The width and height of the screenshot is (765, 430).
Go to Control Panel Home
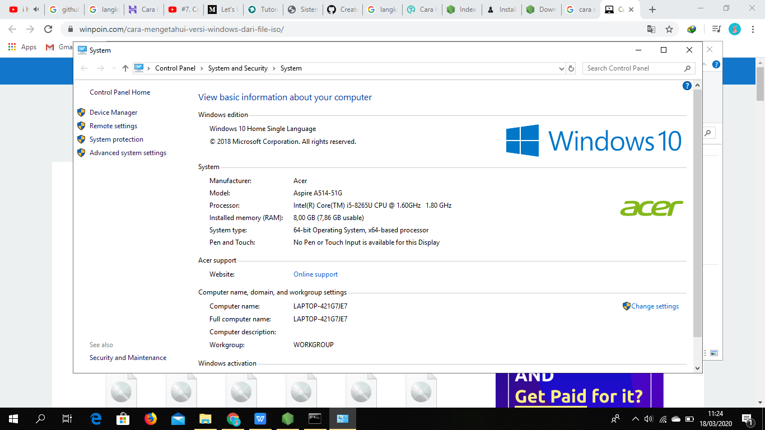[x=120, y=92]
